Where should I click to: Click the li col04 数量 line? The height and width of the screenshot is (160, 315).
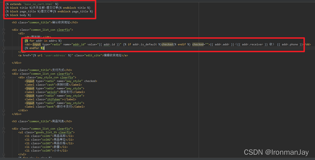tap(46, 147)
